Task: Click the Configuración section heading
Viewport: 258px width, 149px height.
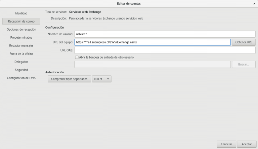Action: click(x=55, y=27)
